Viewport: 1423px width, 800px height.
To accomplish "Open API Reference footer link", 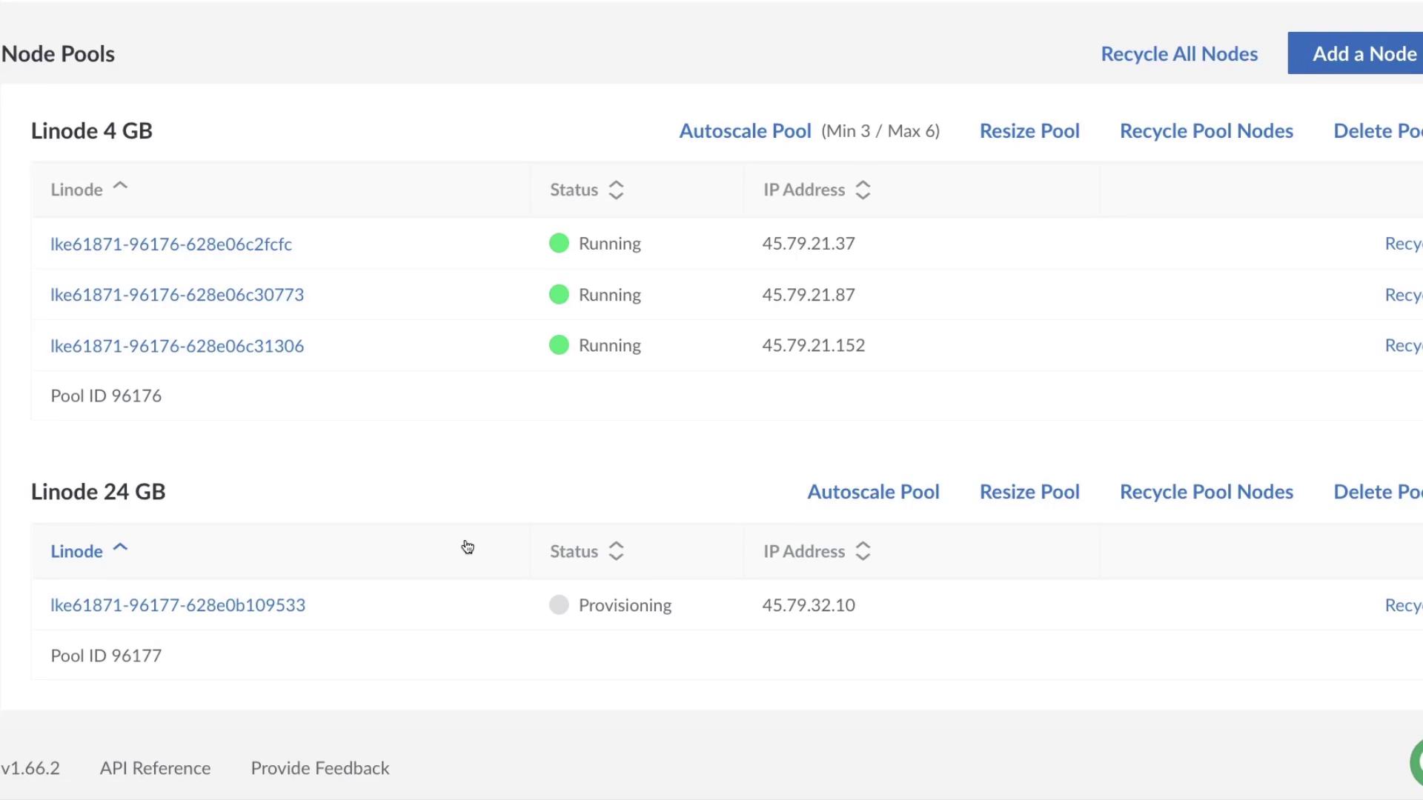I will point(155,768).
